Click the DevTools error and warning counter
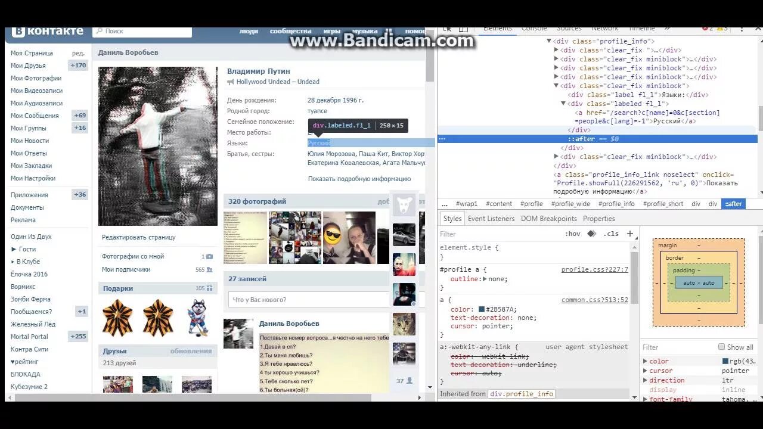763x429 pixels. 715,29
